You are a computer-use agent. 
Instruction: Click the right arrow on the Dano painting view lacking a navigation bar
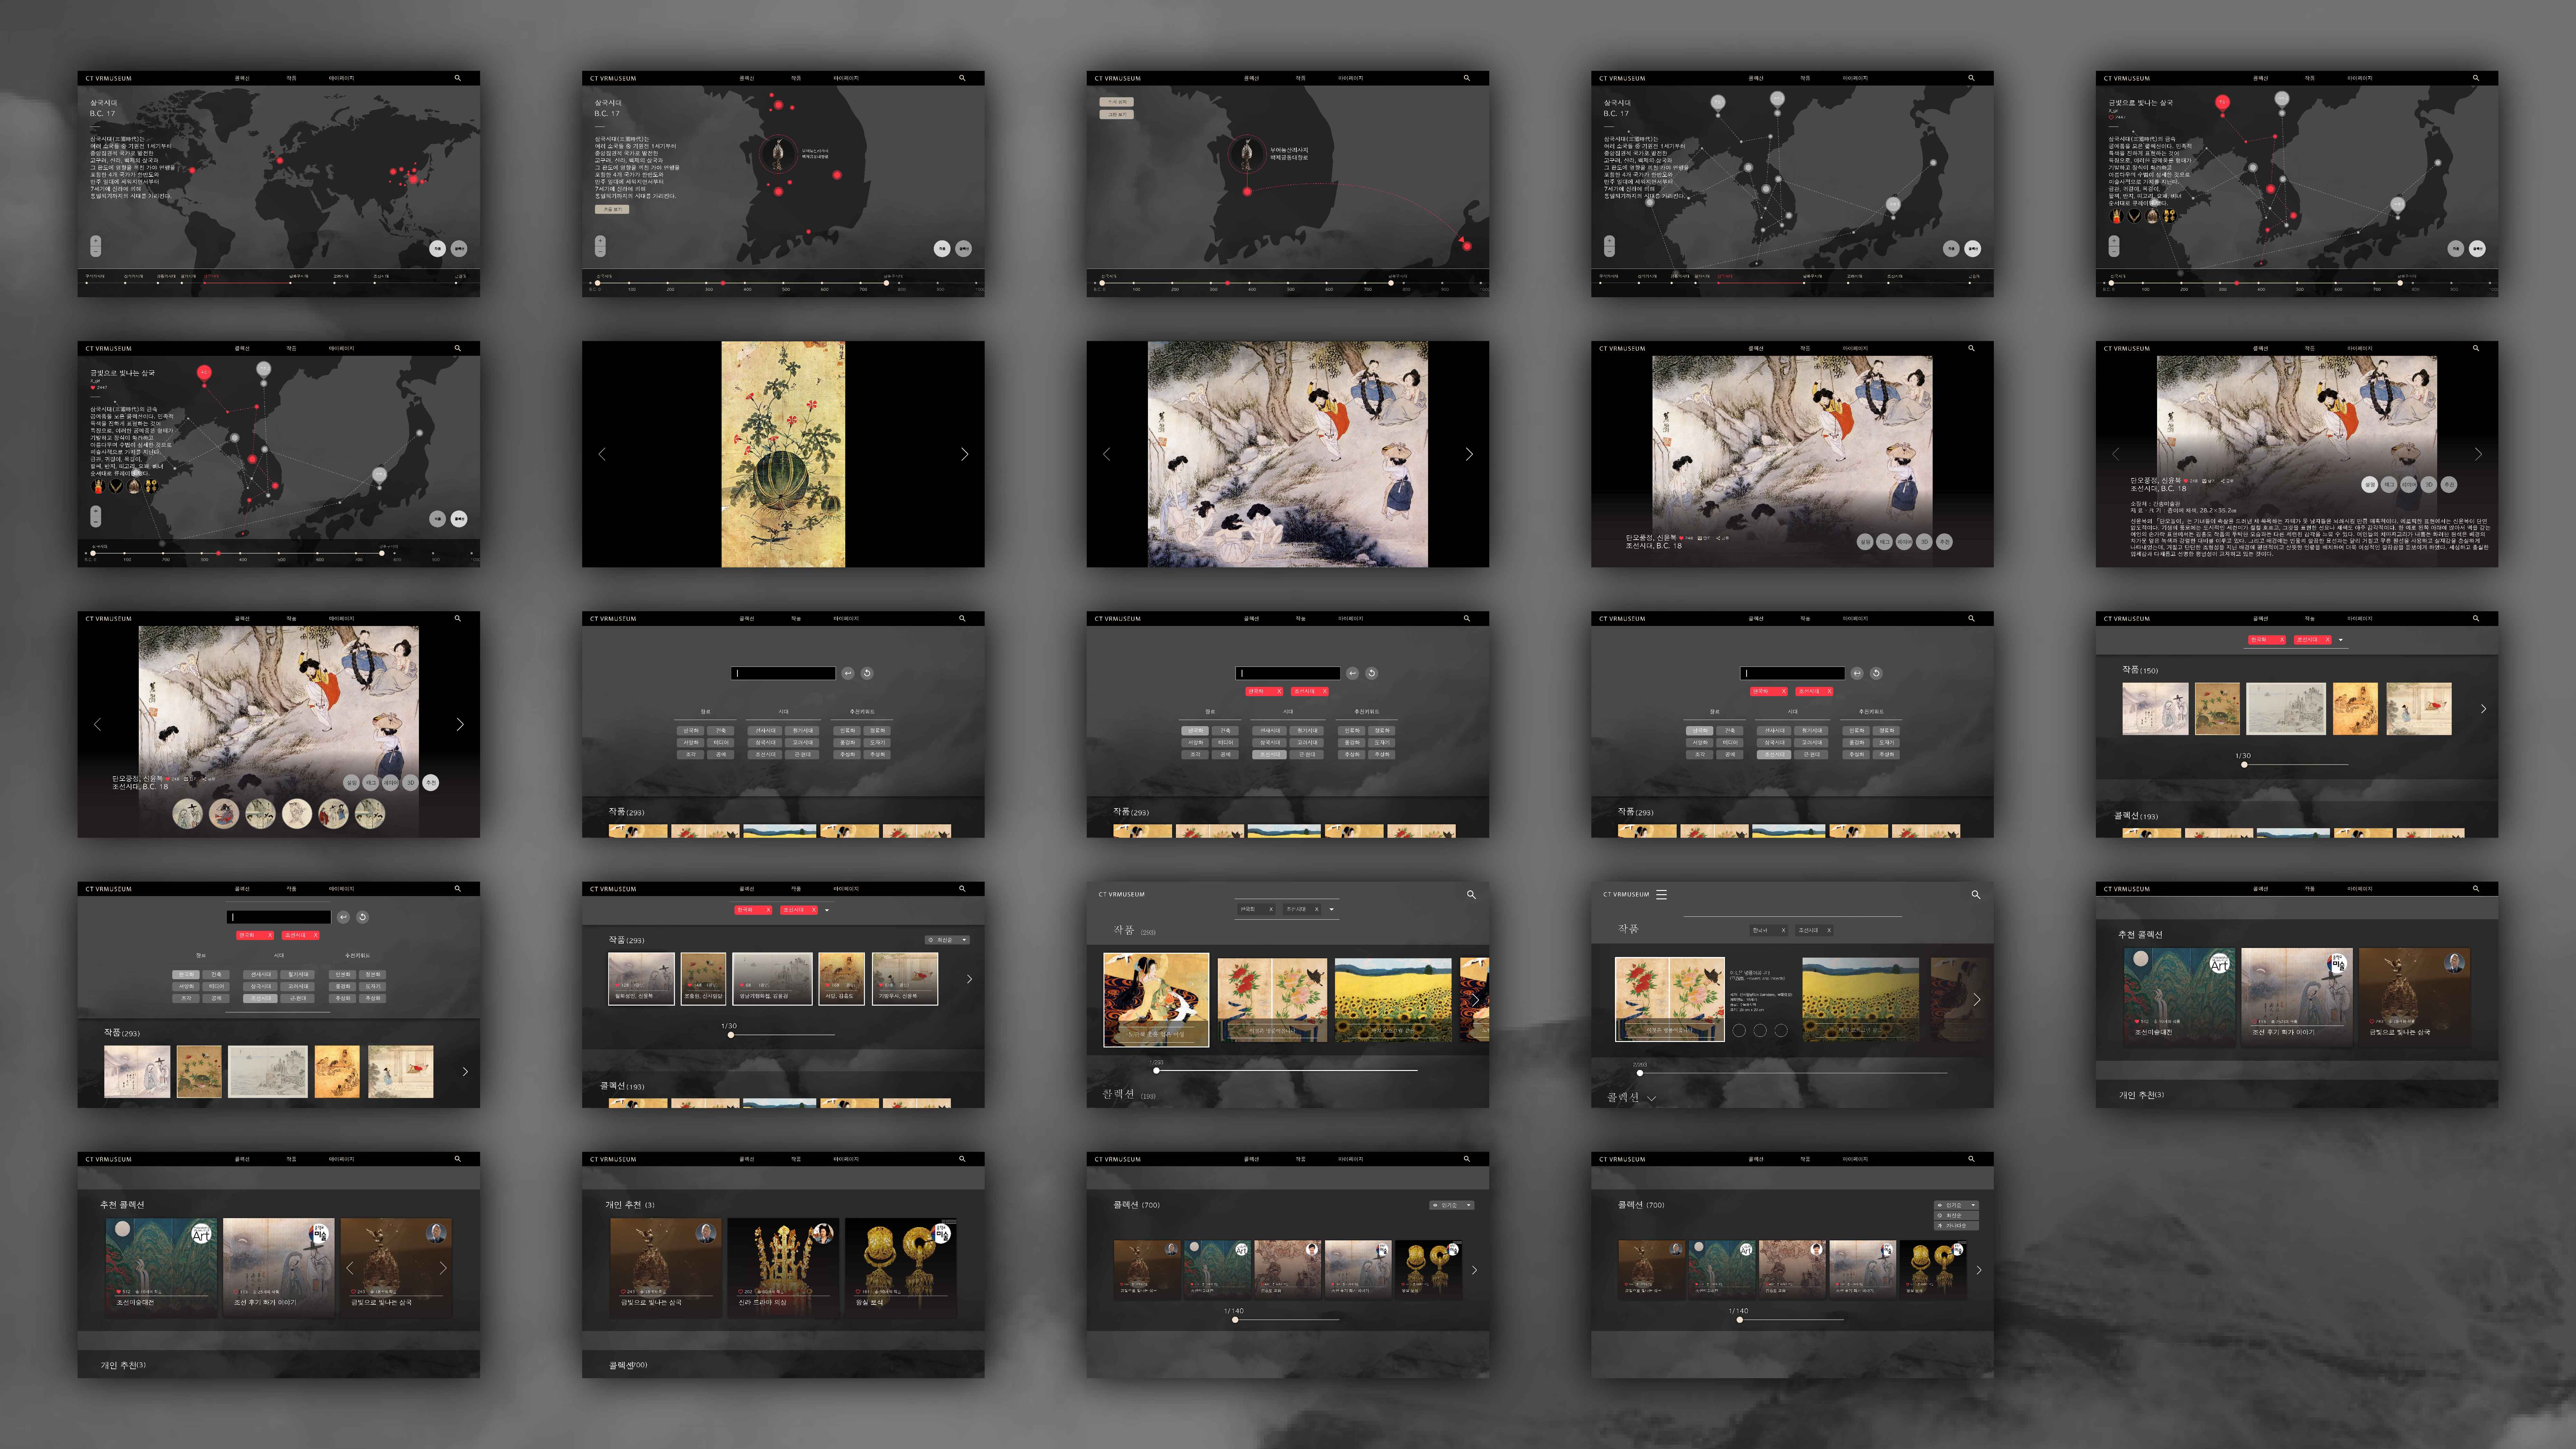(x=1469, y=454)
